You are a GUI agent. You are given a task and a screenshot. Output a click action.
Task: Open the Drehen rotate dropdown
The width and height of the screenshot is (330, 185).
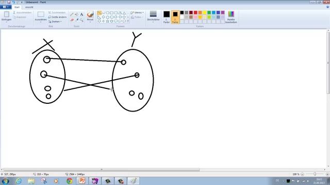coord(55,22)
